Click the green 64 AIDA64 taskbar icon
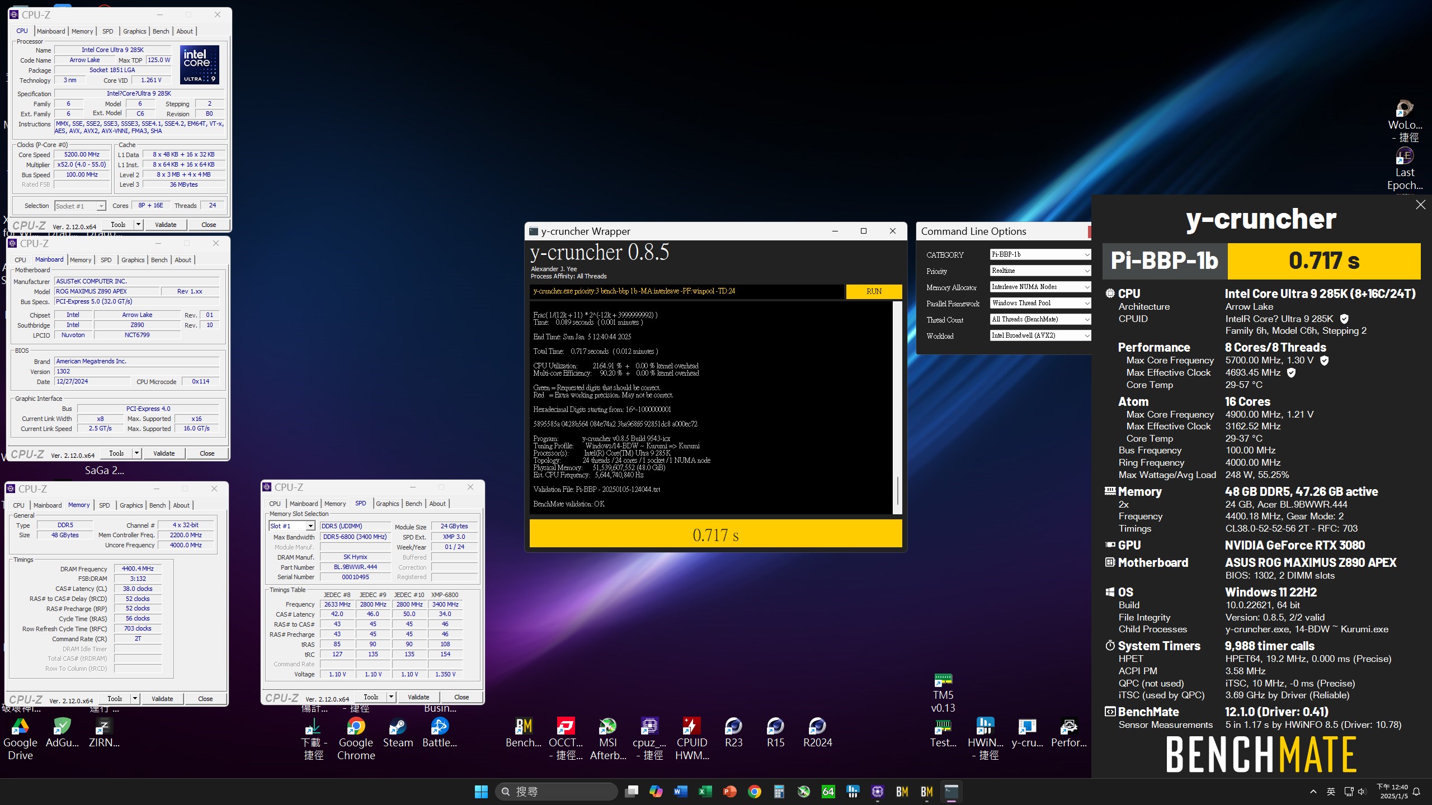 point(828,792)
